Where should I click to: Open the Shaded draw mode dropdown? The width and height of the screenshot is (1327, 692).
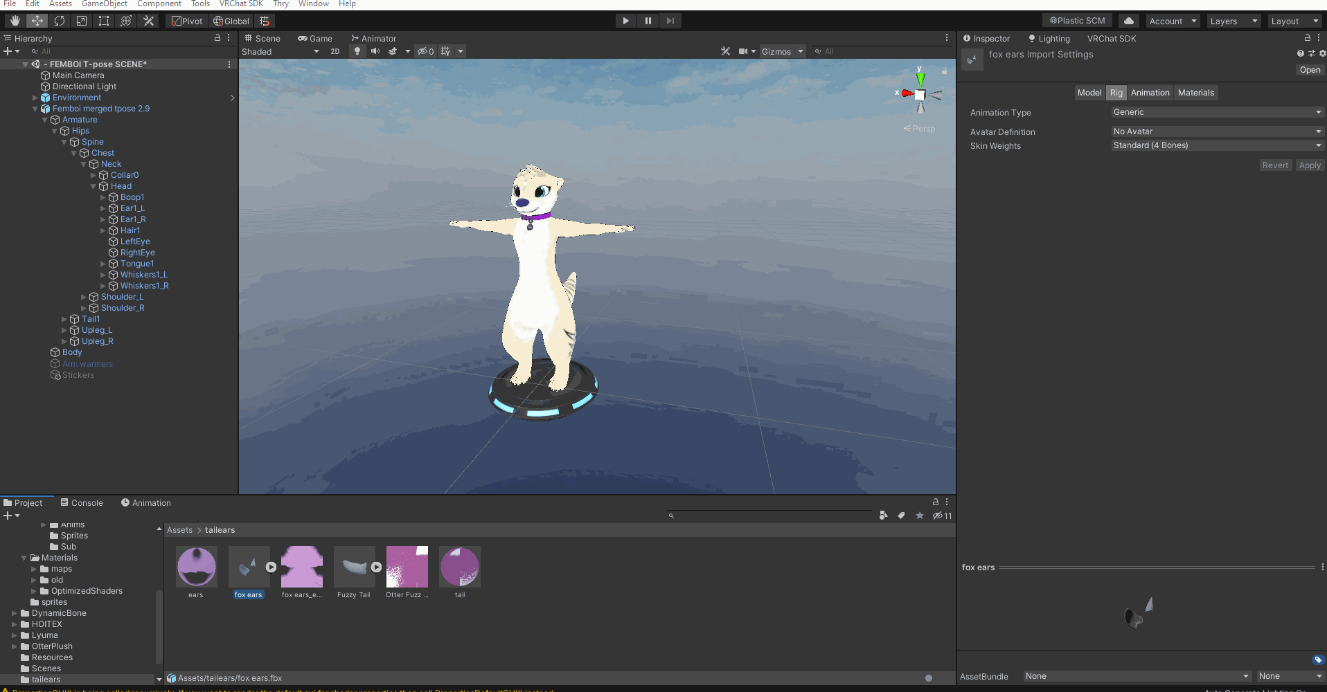[280, 51]
